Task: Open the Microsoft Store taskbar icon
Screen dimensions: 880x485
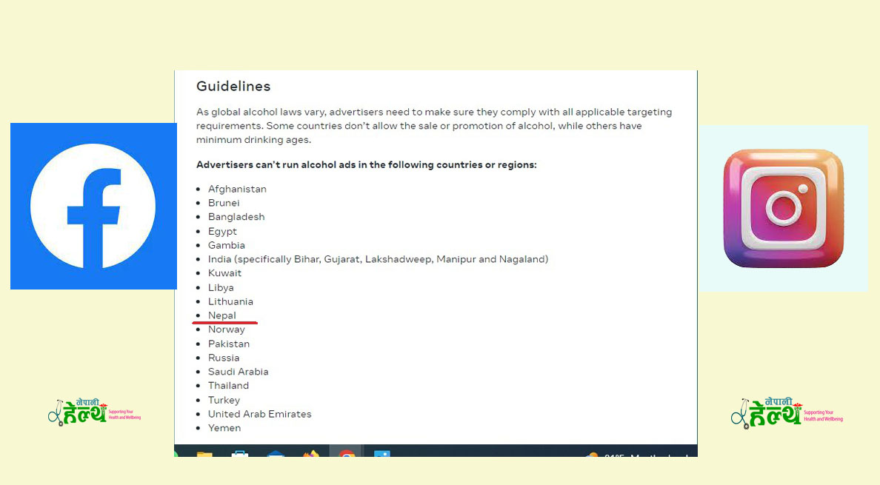Action: click(240, 454)
